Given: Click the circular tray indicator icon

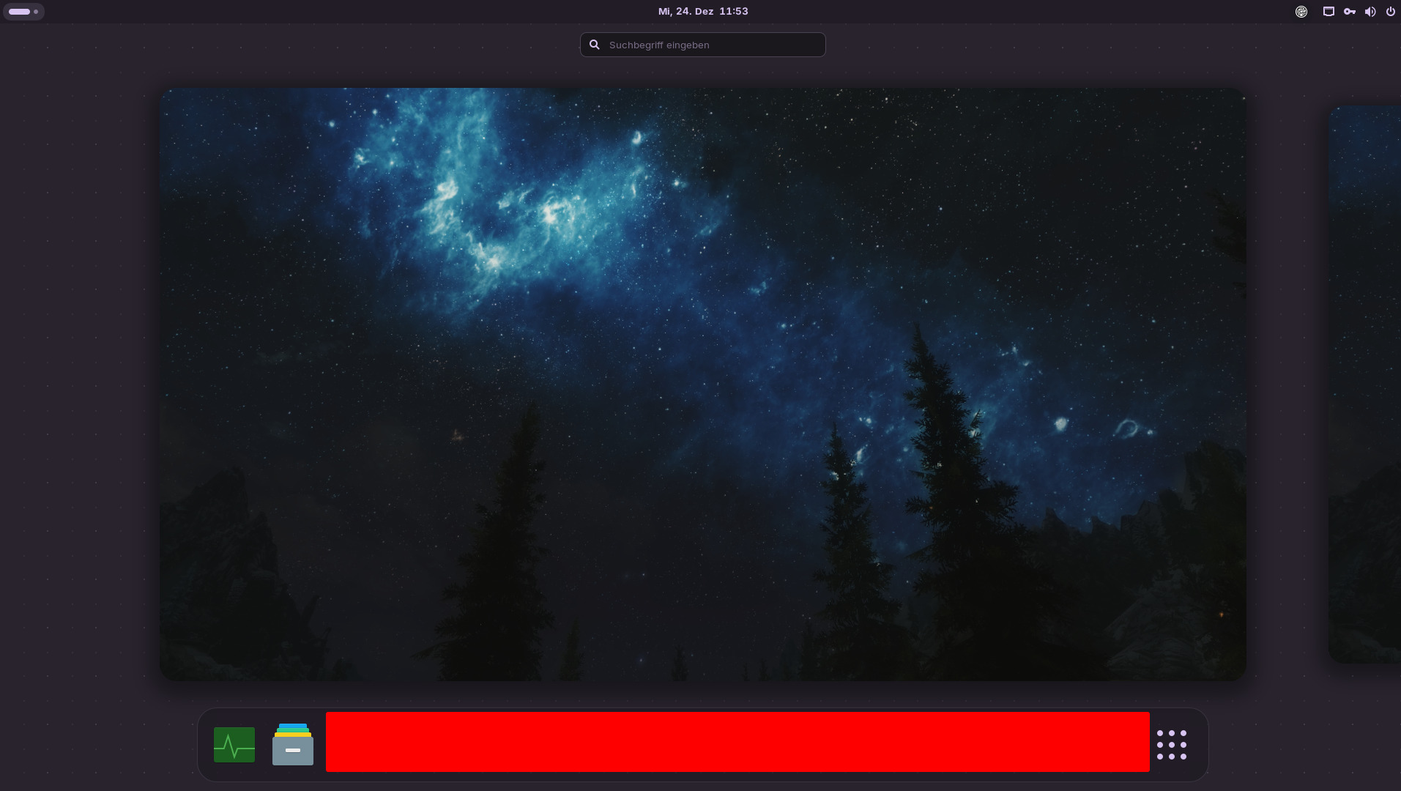Looking at the screenshot, I should coord(1301,12).
